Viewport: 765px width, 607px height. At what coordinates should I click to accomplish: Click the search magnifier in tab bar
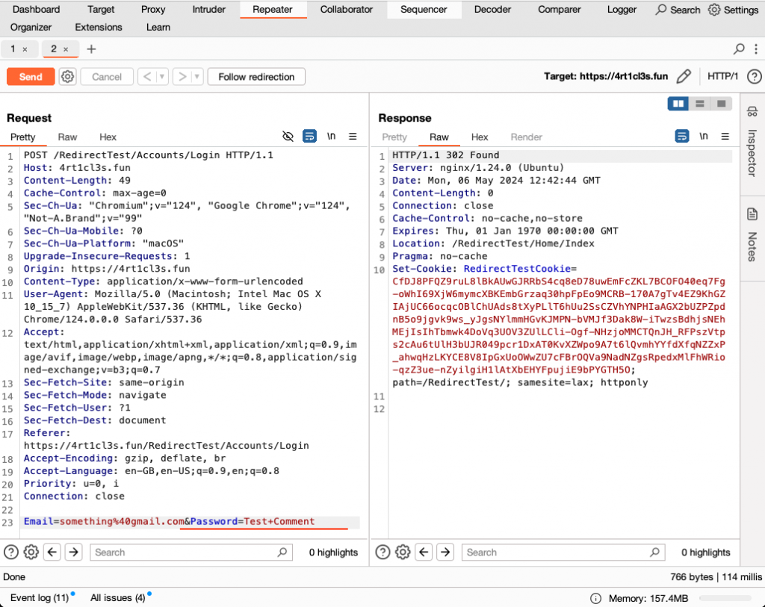pos(739,49)
